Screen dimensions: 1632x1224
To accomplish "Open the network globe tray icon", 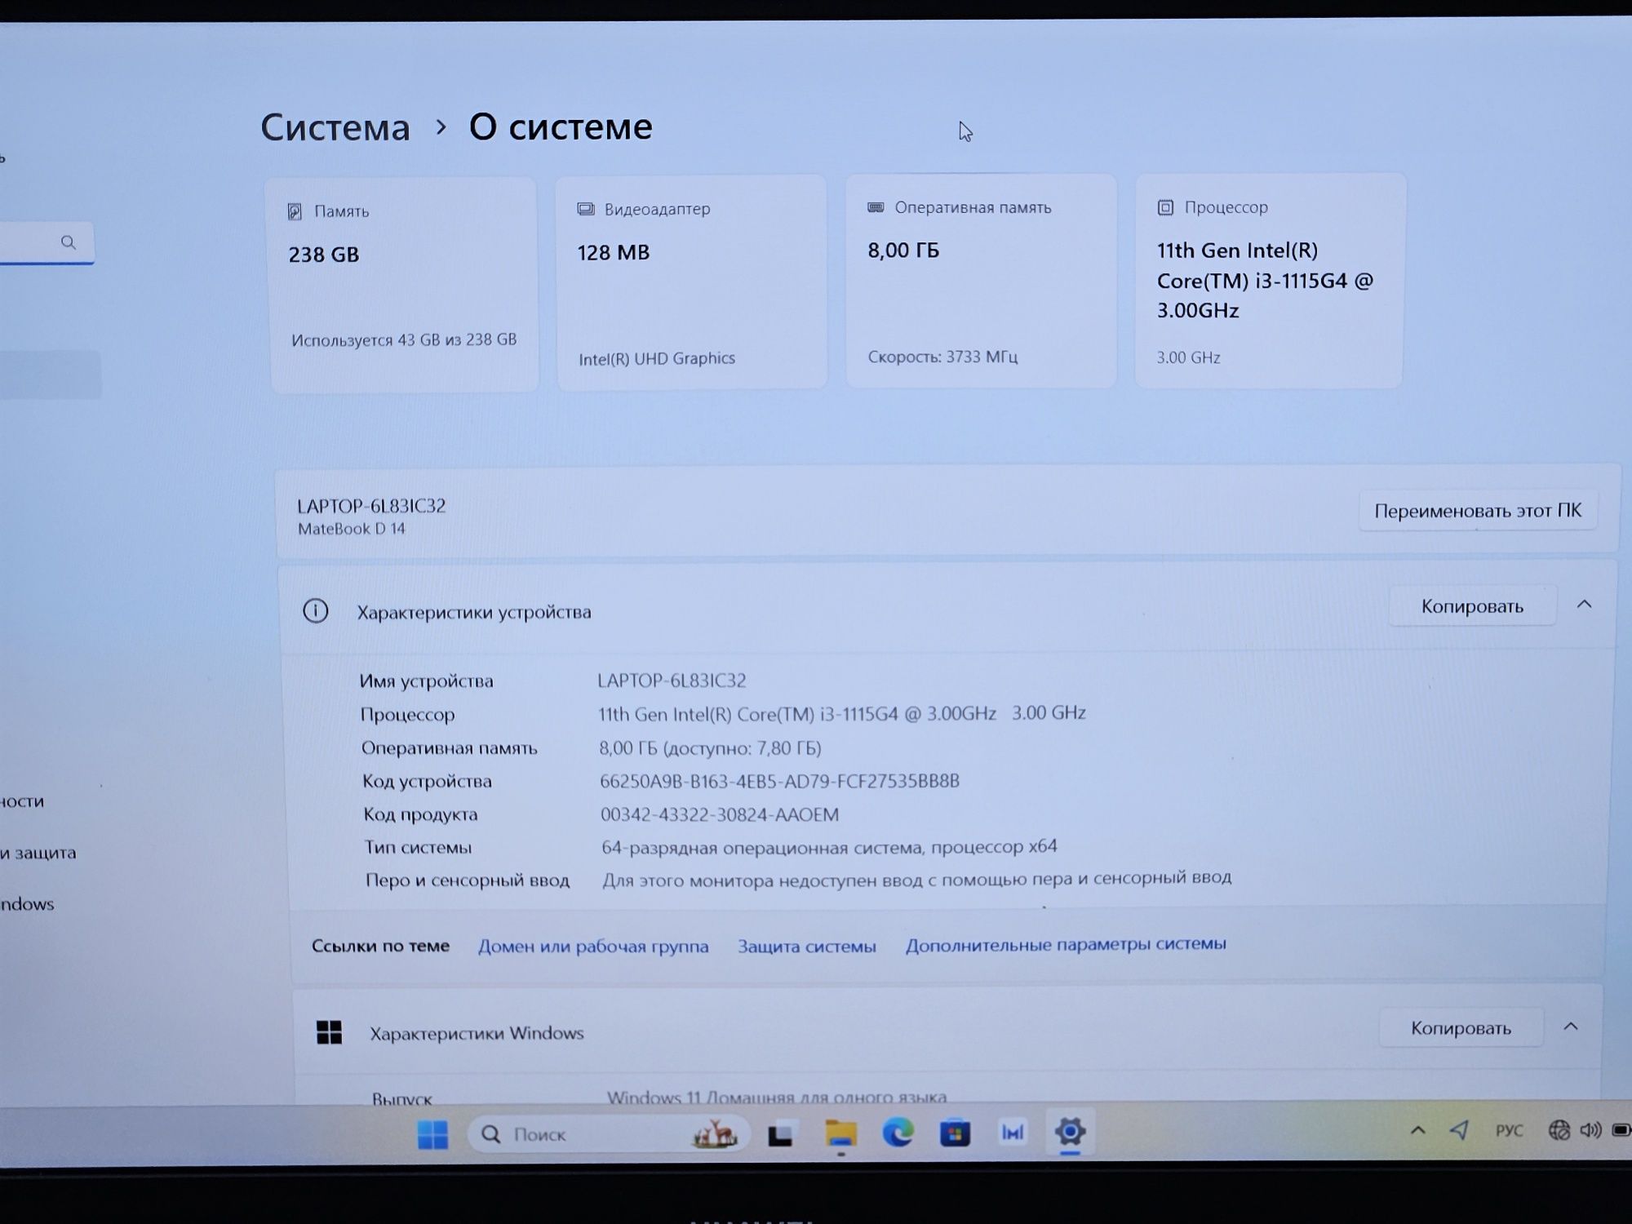I will pyautogui.click(x=1559, y=1130).
